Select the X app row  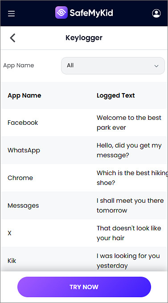[x=84, y=233]
